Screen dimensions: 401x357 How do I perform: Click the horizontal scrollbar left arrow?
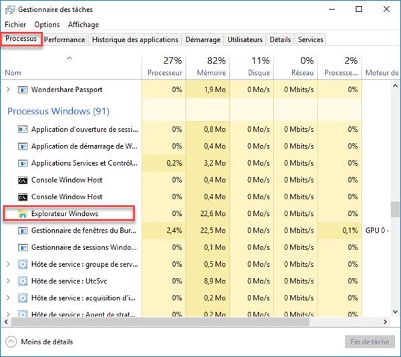click(7, 322)
